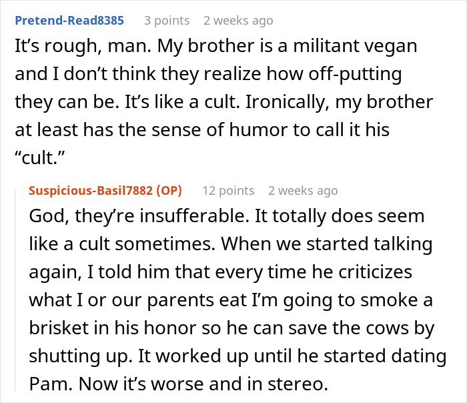Click first comment's 2 weeks ago timestamp
The width and height of the screenshot is (467, 403).
click(x=238, y=20)
